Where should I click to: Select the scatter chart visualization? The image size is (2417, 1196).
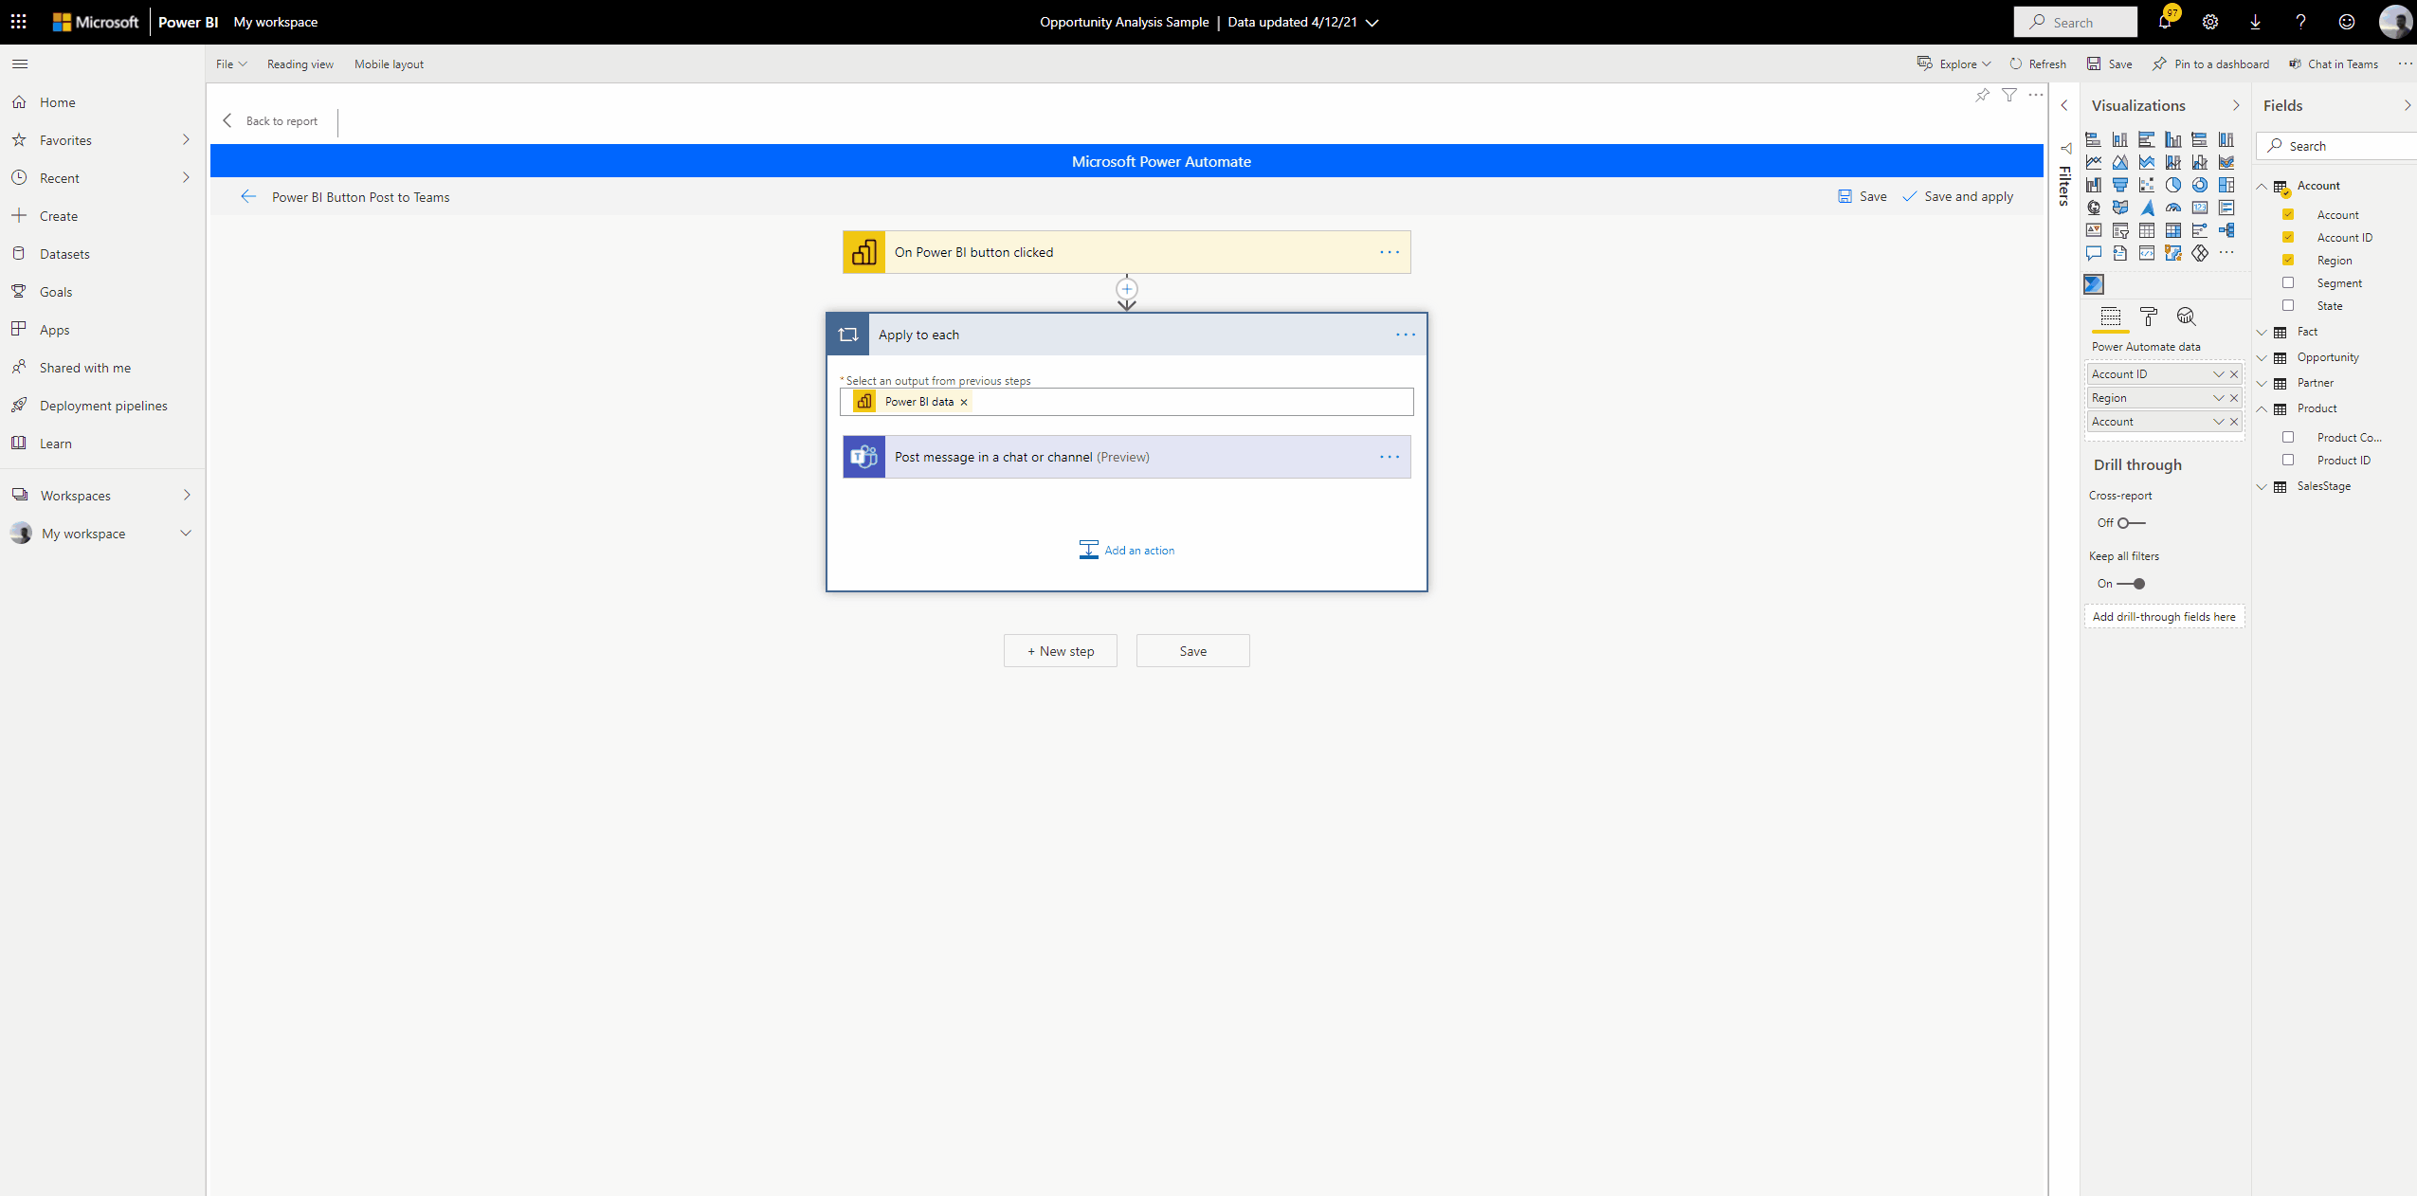2147,185
